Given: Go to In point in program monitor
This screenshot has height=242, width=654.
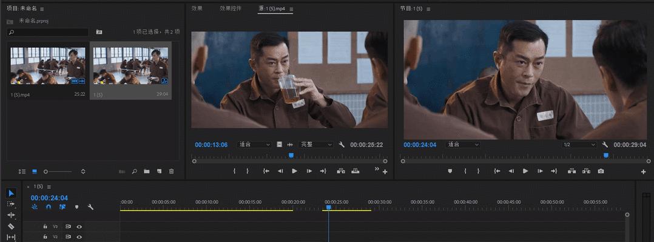Looking at the screenshot, I should (x=497, y=171).
